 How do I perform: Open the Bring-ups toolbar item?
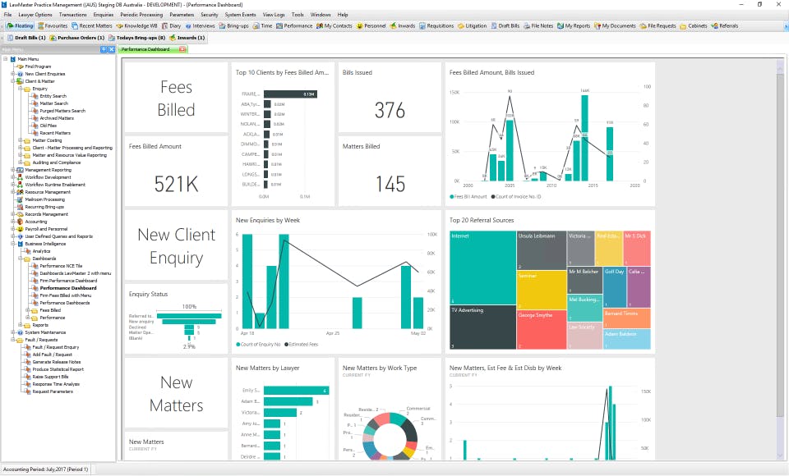[234, 25]
